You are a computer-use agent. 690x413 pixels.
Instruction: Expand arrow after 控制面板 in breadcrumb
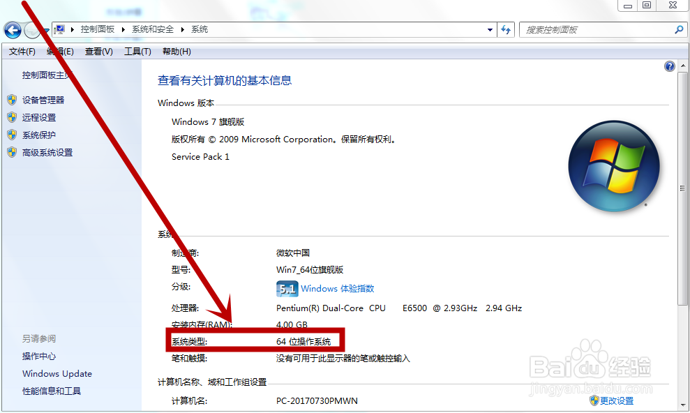point(123,29)
